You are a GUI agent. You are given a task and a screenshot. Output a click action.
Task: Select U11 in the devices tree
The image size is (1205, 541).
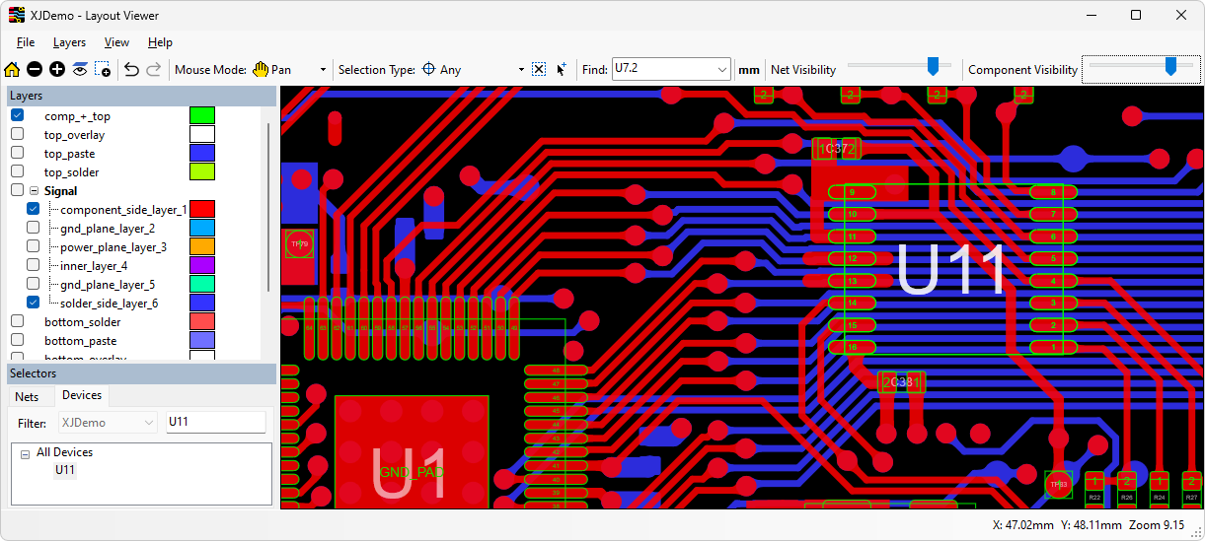click(x=65, y=470)
